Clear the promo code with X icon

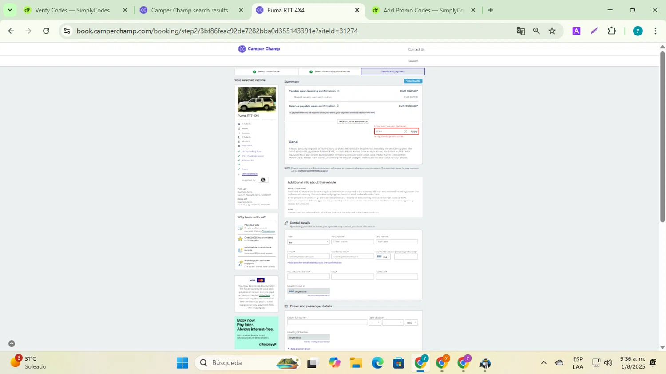[405, 131]
